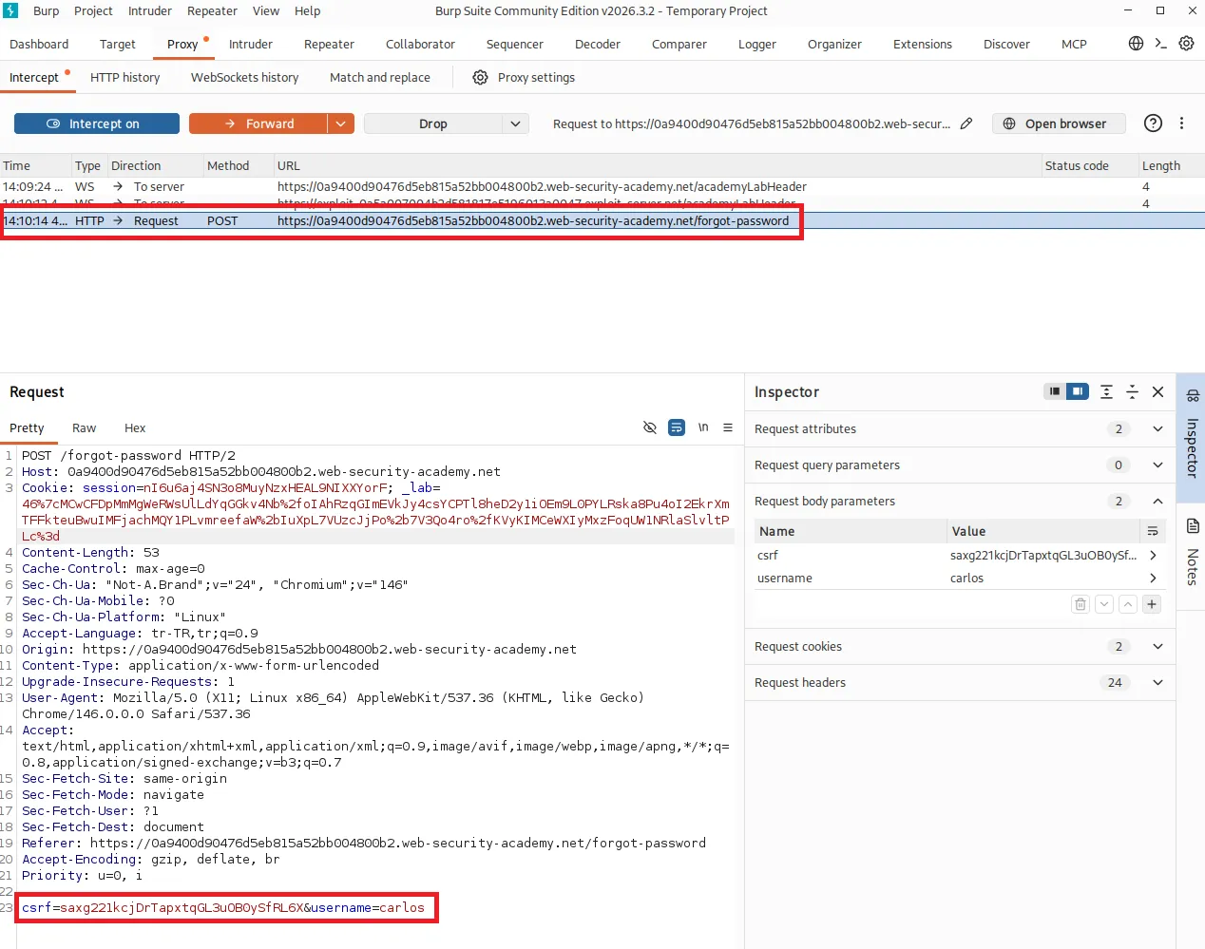Click the globe icon in top bar
1205x949 pixels.
coord(1136,44)
